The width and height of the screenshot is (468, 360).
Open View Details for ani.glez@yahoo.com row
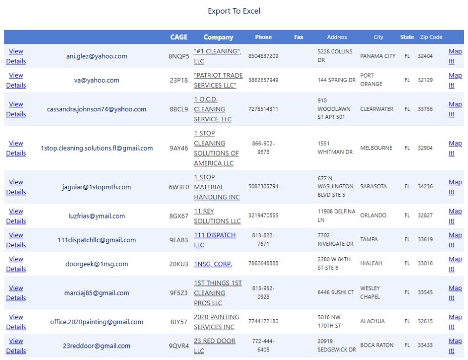coord(16,56)
